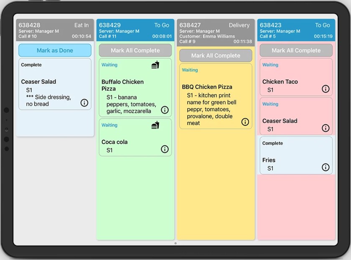This screenshot has height=260, width=351.
Task: Toggle Waiting status on BBQ Chicken Pizza card
Action: 190,70
